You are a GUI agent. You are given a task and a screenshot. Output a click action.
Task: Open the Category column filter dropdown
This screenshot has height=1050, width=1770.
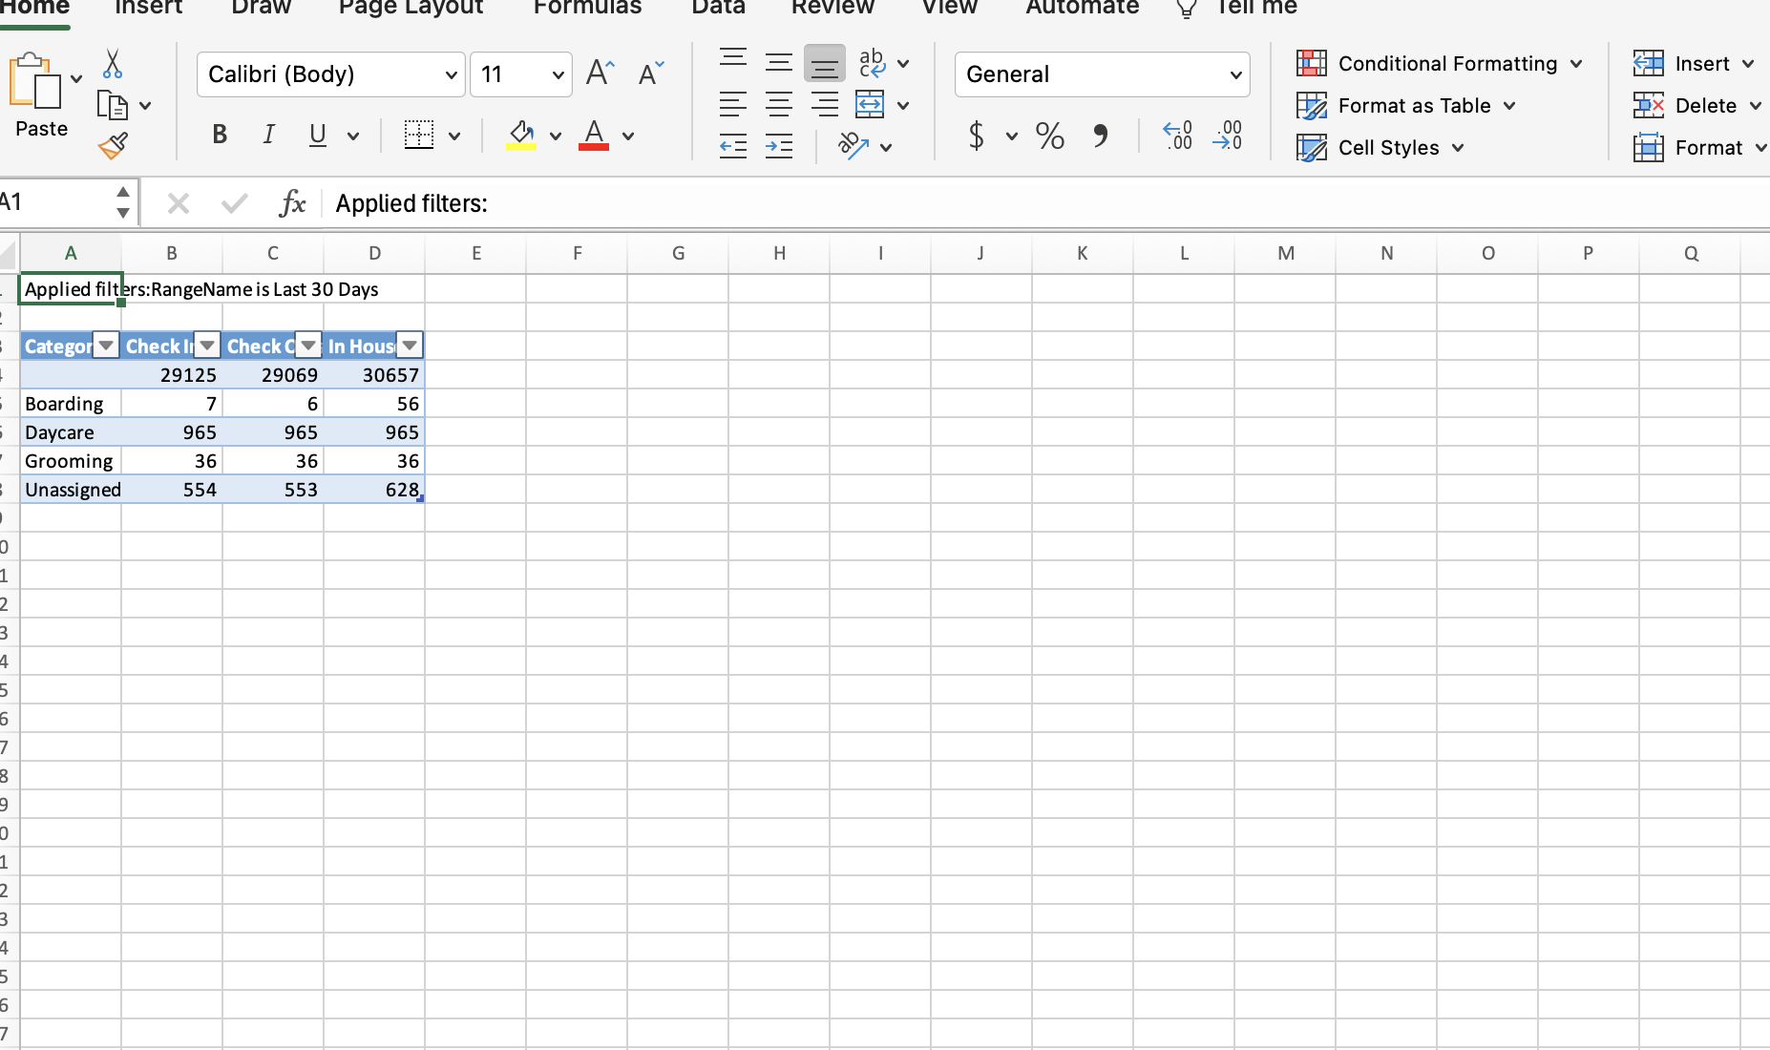(106, 346)
